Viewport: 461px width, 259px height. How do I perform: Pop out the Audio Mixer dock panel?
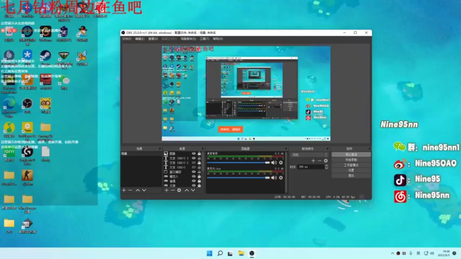[x=286, y=148]
